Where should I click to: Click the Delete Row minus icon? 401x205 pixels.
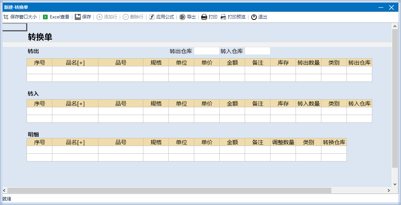(126, 17)
